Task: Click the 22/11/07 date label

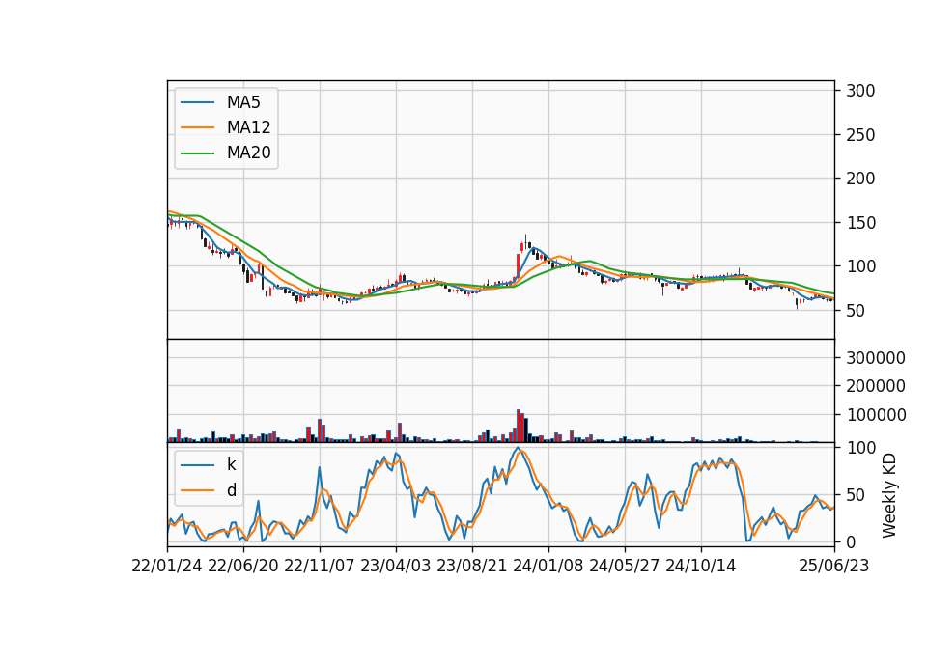Action: coord(320,566)
